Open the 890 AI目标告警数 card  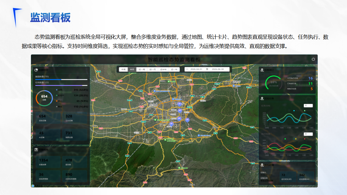click(75, 176)
